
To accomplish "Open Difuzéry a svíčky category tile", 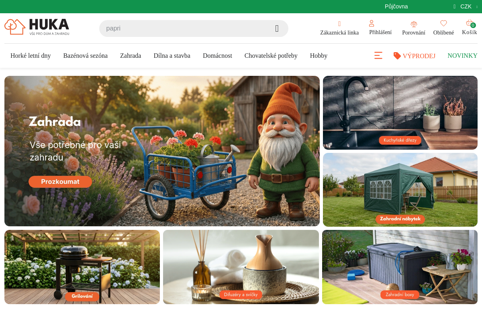I will click(x=241, y=267).
